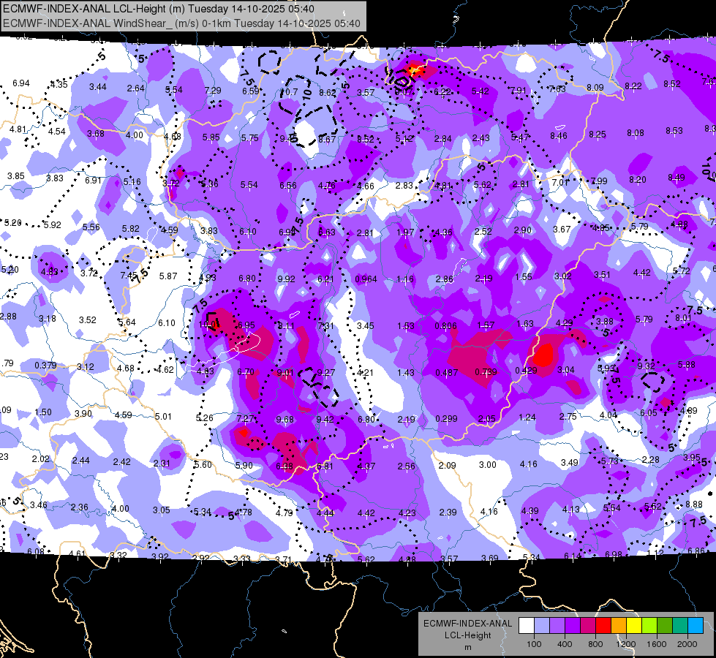Screen dimensions: 716x658
Task: Click the legend label 'LCL-Height'
Action: pyautogui.click(x=468, y=635)
